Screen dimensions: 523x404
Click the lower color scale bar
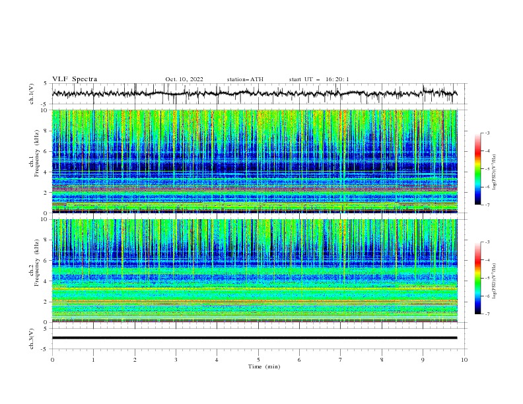point(477,278)
